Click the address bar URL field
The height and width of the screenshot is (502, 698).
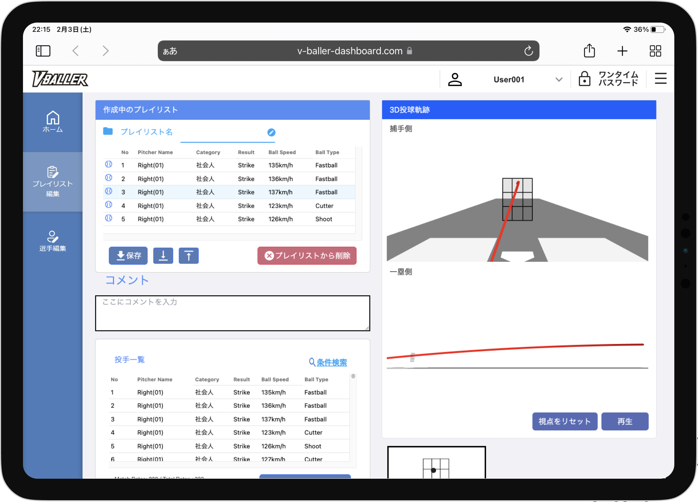coord(348,51)
